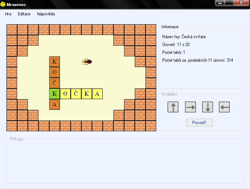Open the Nápověda menu
The image size is (250, 189).
pyautogui.click(x=46, y=14)
